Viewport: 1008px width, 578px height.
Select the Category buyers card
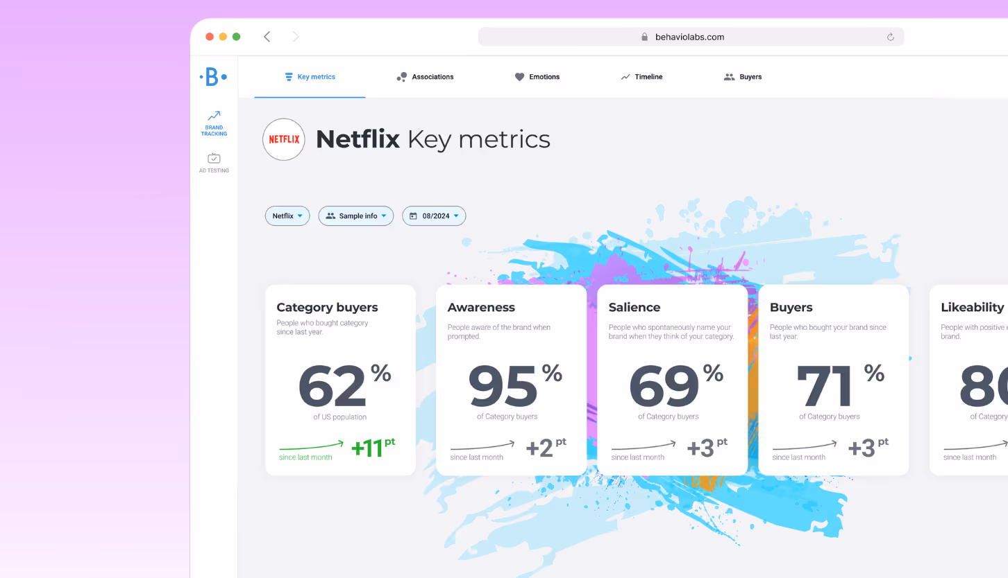[340, 380]
